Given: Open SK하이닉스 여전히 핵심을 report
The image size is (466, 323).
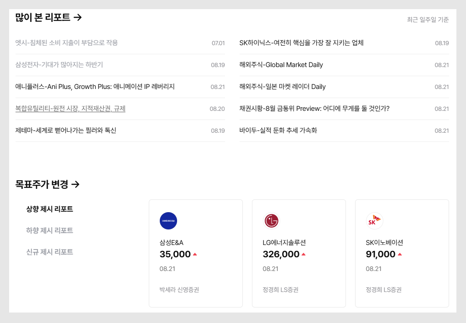Looking at the screenshot, I should click(x=301, y=43).
